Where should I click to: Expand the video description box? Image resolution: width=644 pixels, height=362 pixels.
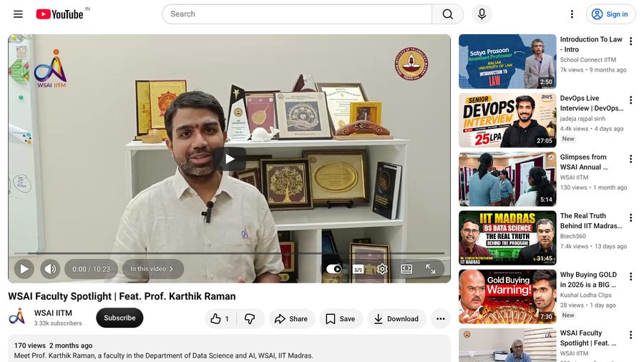[229, 350]
